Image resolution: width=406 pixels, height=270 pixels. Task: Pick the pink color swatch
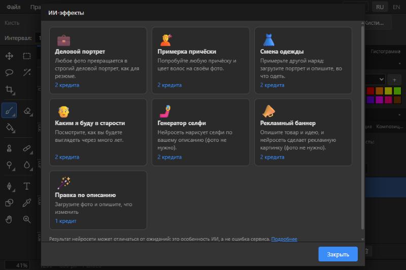tap(388, 100)
